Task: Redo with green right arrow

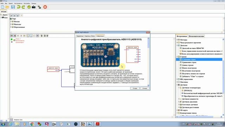Action: (23, 7)
